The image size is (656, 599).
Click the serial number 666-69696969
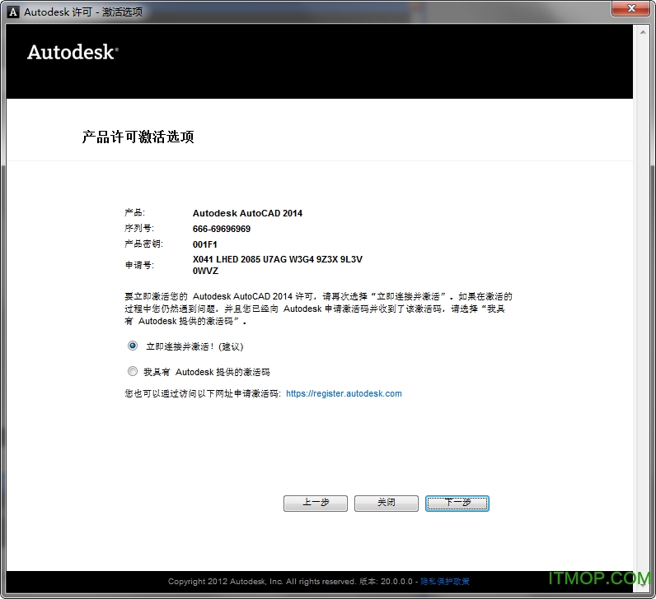point(222,229)
